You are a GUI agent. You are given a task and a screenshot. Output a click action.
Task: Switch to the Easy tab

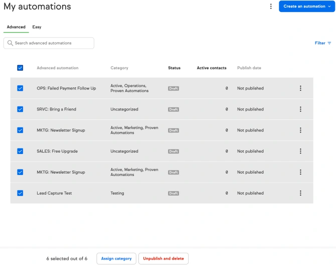pyautogui.click(x=37, y=27)
